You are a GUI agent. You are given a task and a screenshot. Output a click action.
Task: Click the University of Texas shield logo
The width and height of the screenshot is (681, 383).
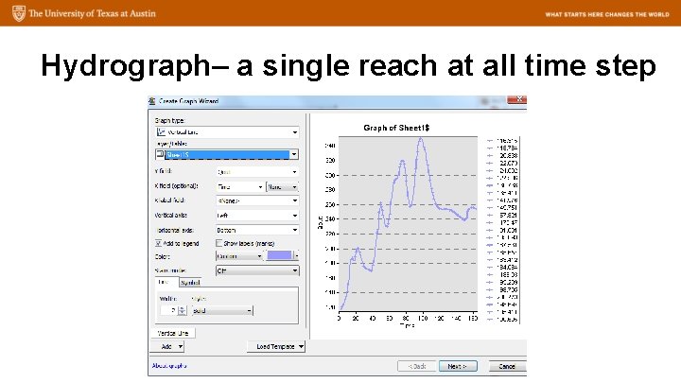tap(19, 13)
